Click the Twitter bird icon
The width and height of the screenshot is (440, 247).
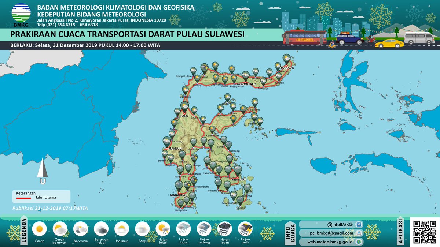tap(359, 224)
